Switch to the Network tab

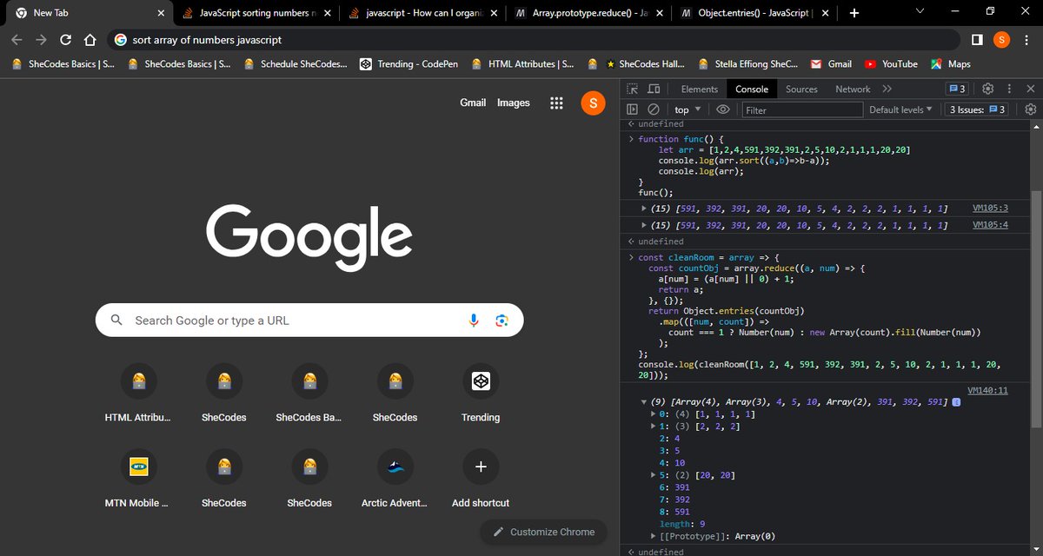click(x=853, y=89)
